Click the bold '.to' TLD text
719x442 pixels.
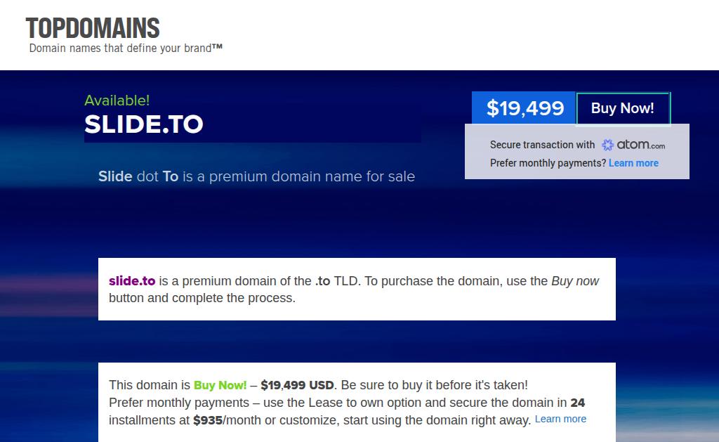[323, 281]
